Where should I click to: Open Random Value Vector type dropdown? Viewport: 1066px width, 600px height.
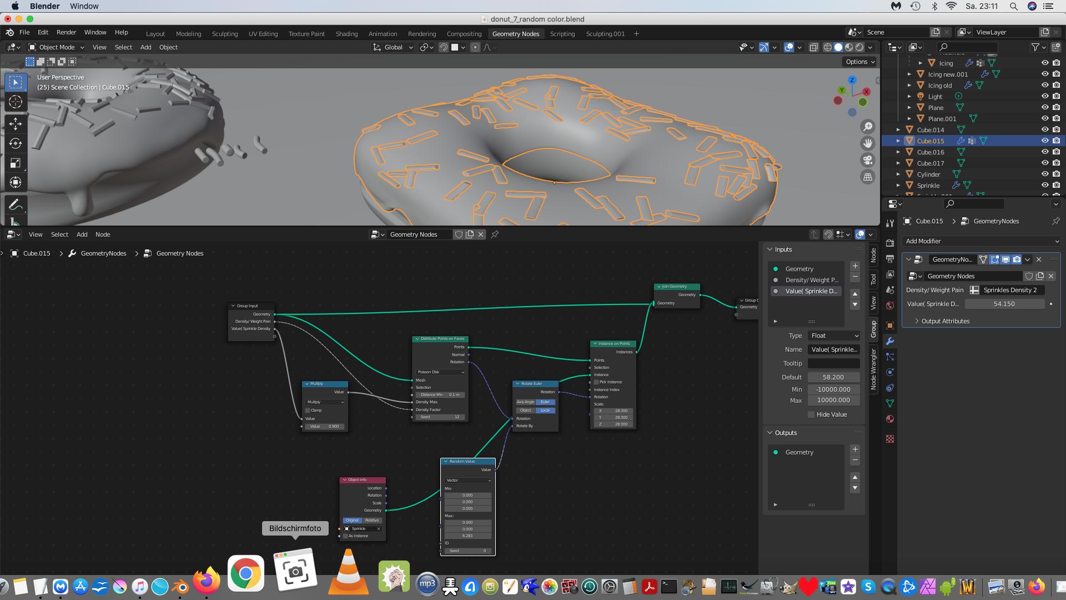(x=468, y=481)
